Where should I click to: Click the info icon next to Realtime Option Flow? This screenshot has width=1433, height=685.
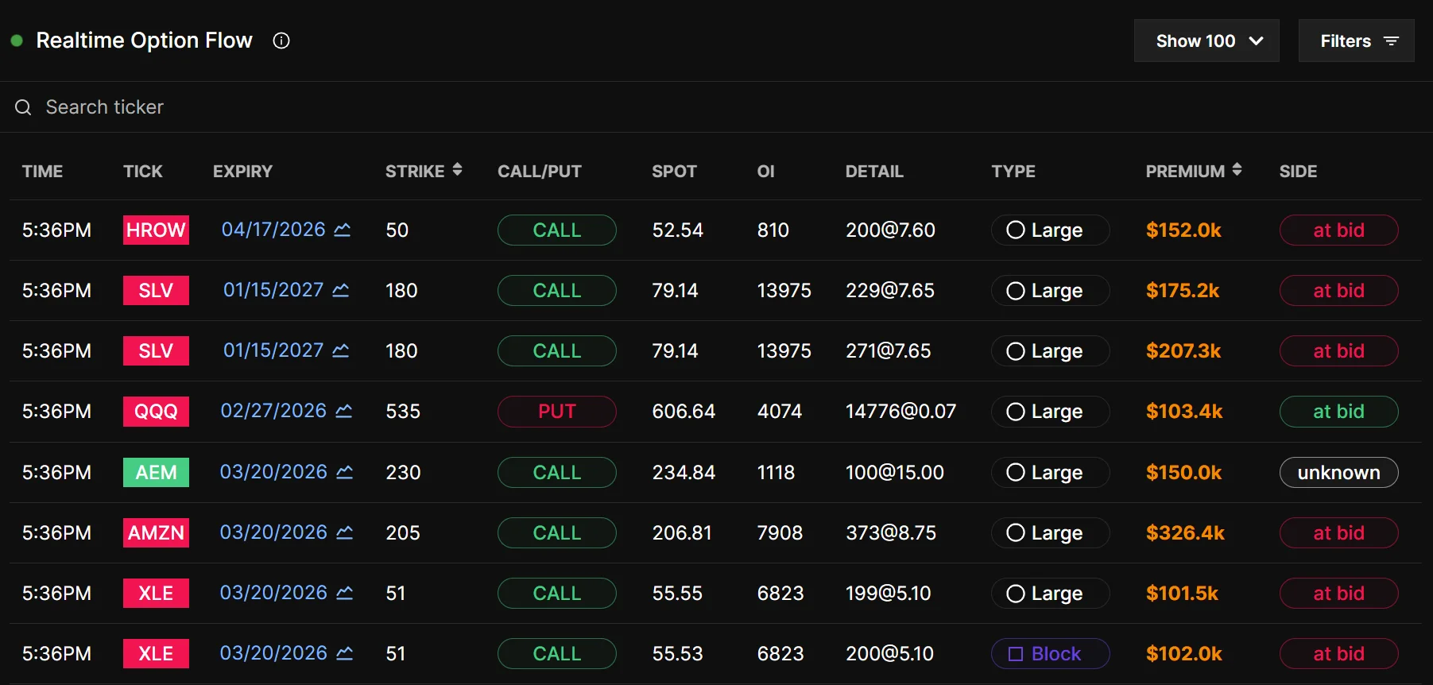pos(281,41)
